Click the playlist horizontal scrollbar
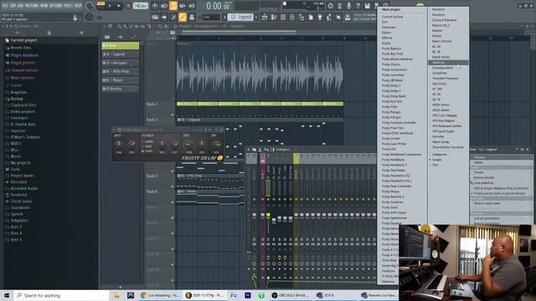 [x=240, y=32]
